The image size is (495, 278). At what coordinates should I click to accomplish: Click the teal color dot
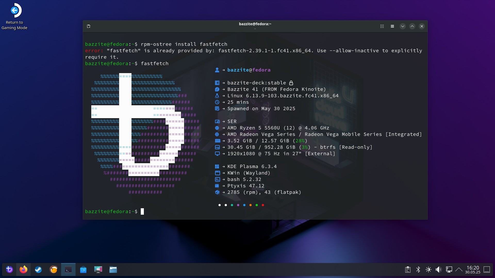(232, 205)
